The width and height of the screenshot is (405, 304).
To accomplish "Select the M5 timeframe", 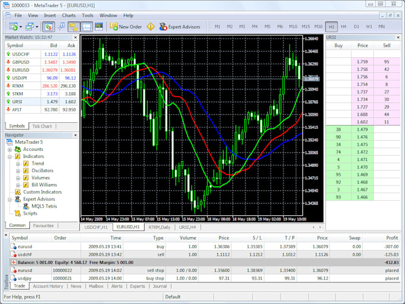I will [x=267, y=27].
